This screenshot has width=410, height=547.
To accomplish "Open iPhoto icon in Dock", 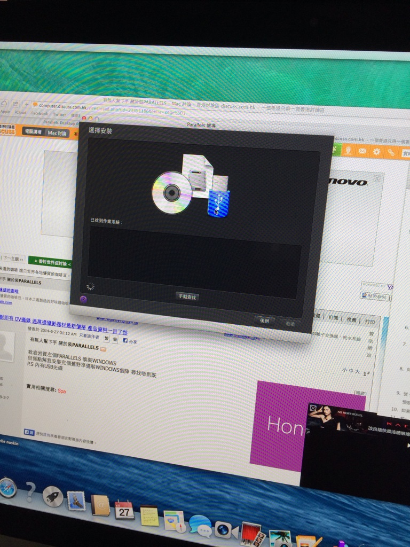I will [280, 538].
